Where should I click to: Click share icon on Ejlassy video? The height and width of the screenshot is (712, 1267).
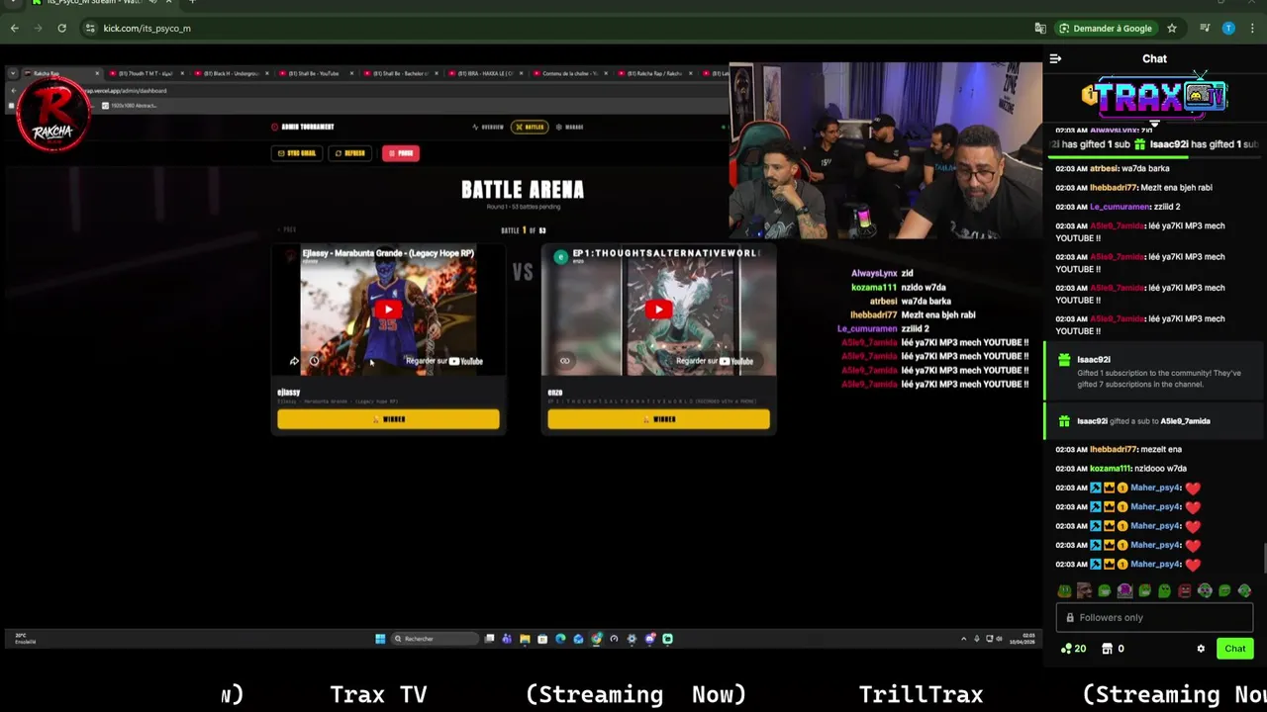(x=294, y=361)
